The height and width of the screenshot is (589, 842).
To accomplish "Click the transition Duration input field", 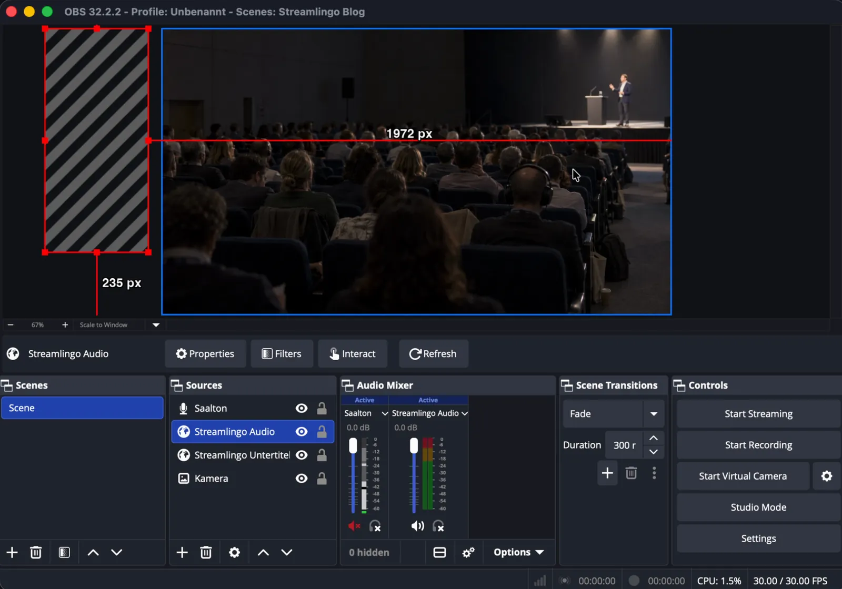I will pos(624,445).
